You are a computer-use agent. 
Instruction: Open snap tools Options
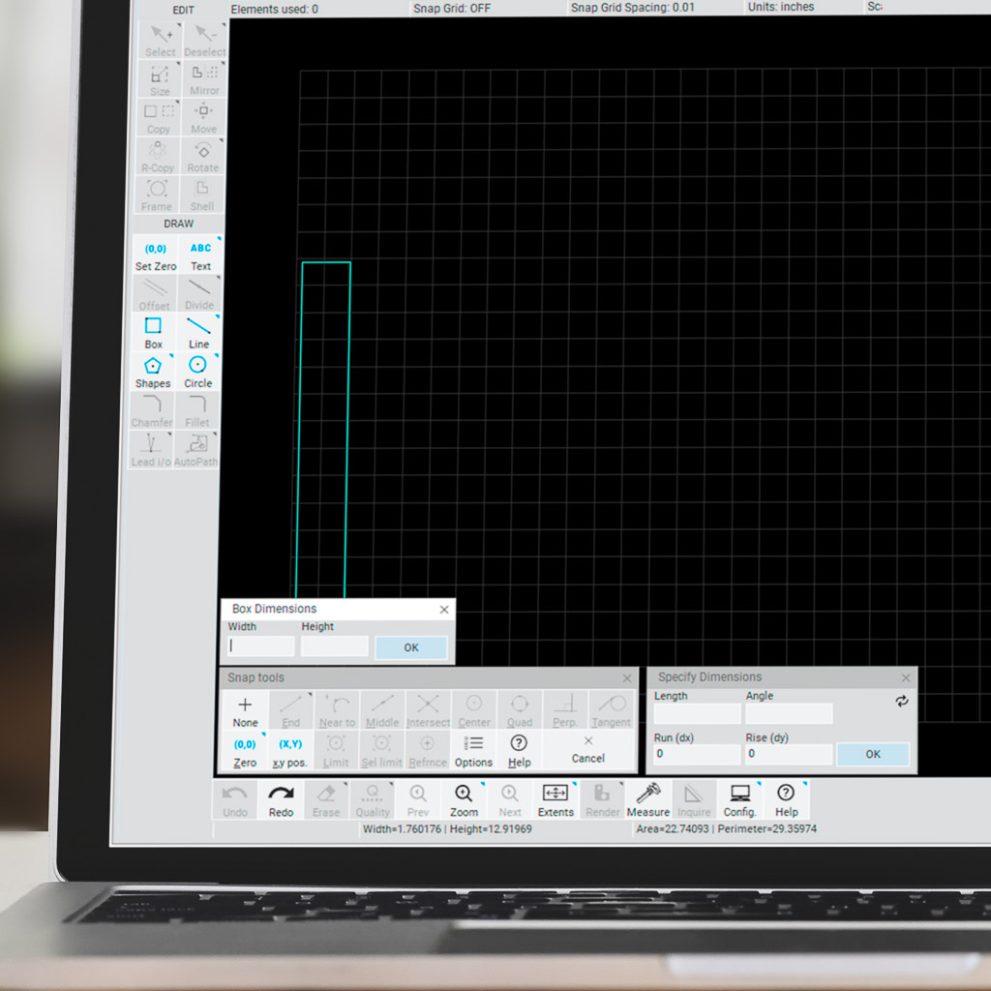pyautogui.click(x=473, y=751)
